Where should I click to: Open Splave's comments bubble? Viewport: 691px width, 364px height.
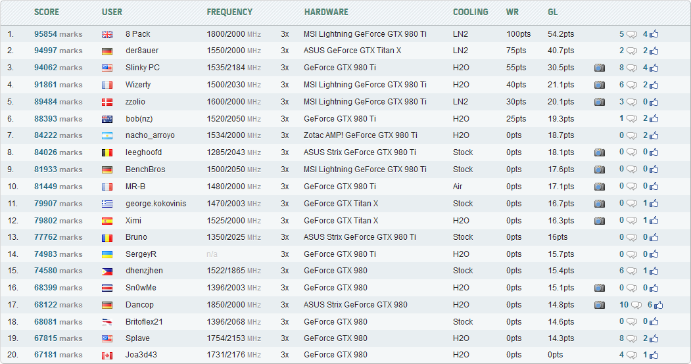click(x=632, y=339)
